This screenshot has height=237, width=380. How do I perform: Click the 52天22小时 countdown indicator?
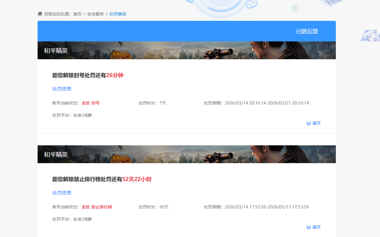tap(137, 179)
